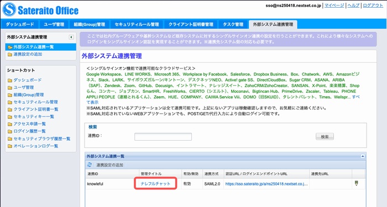
Task: Click the folder icon beside セキュリティキー一覧
Action: pos(10,117)
